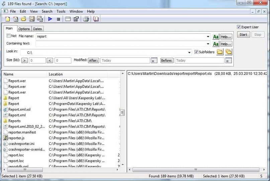
Task: Toggle case-sensitivity Aa icon for file name
Action: coord(216,37)
